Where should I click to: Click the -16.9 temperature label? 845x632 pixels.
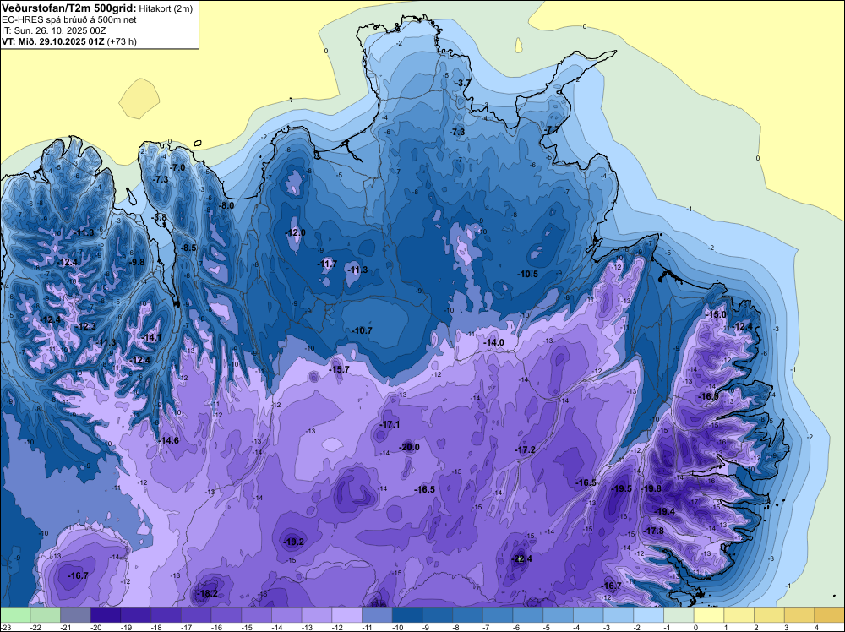point(708,396)
